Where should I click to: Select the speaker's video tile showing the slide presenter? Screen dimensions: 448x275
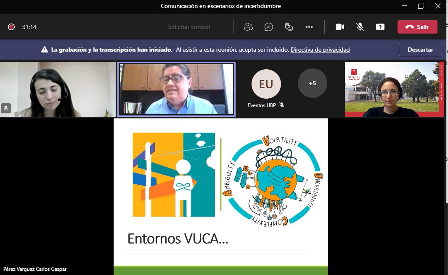point(177,89)
